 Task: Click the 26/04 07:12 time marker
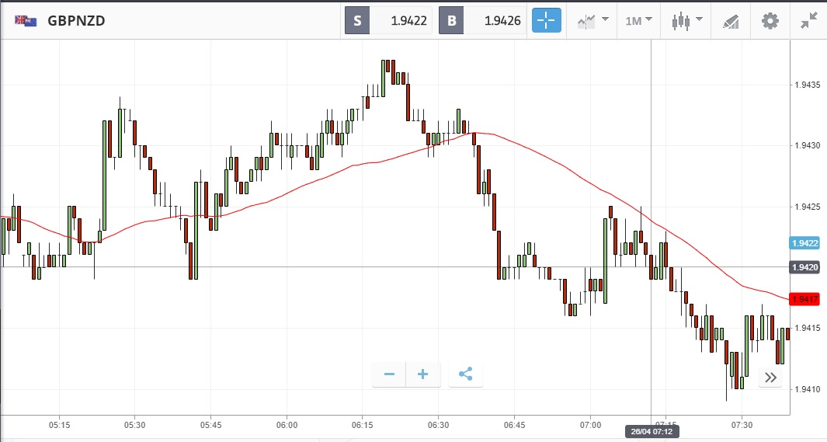tap(652, 432)
